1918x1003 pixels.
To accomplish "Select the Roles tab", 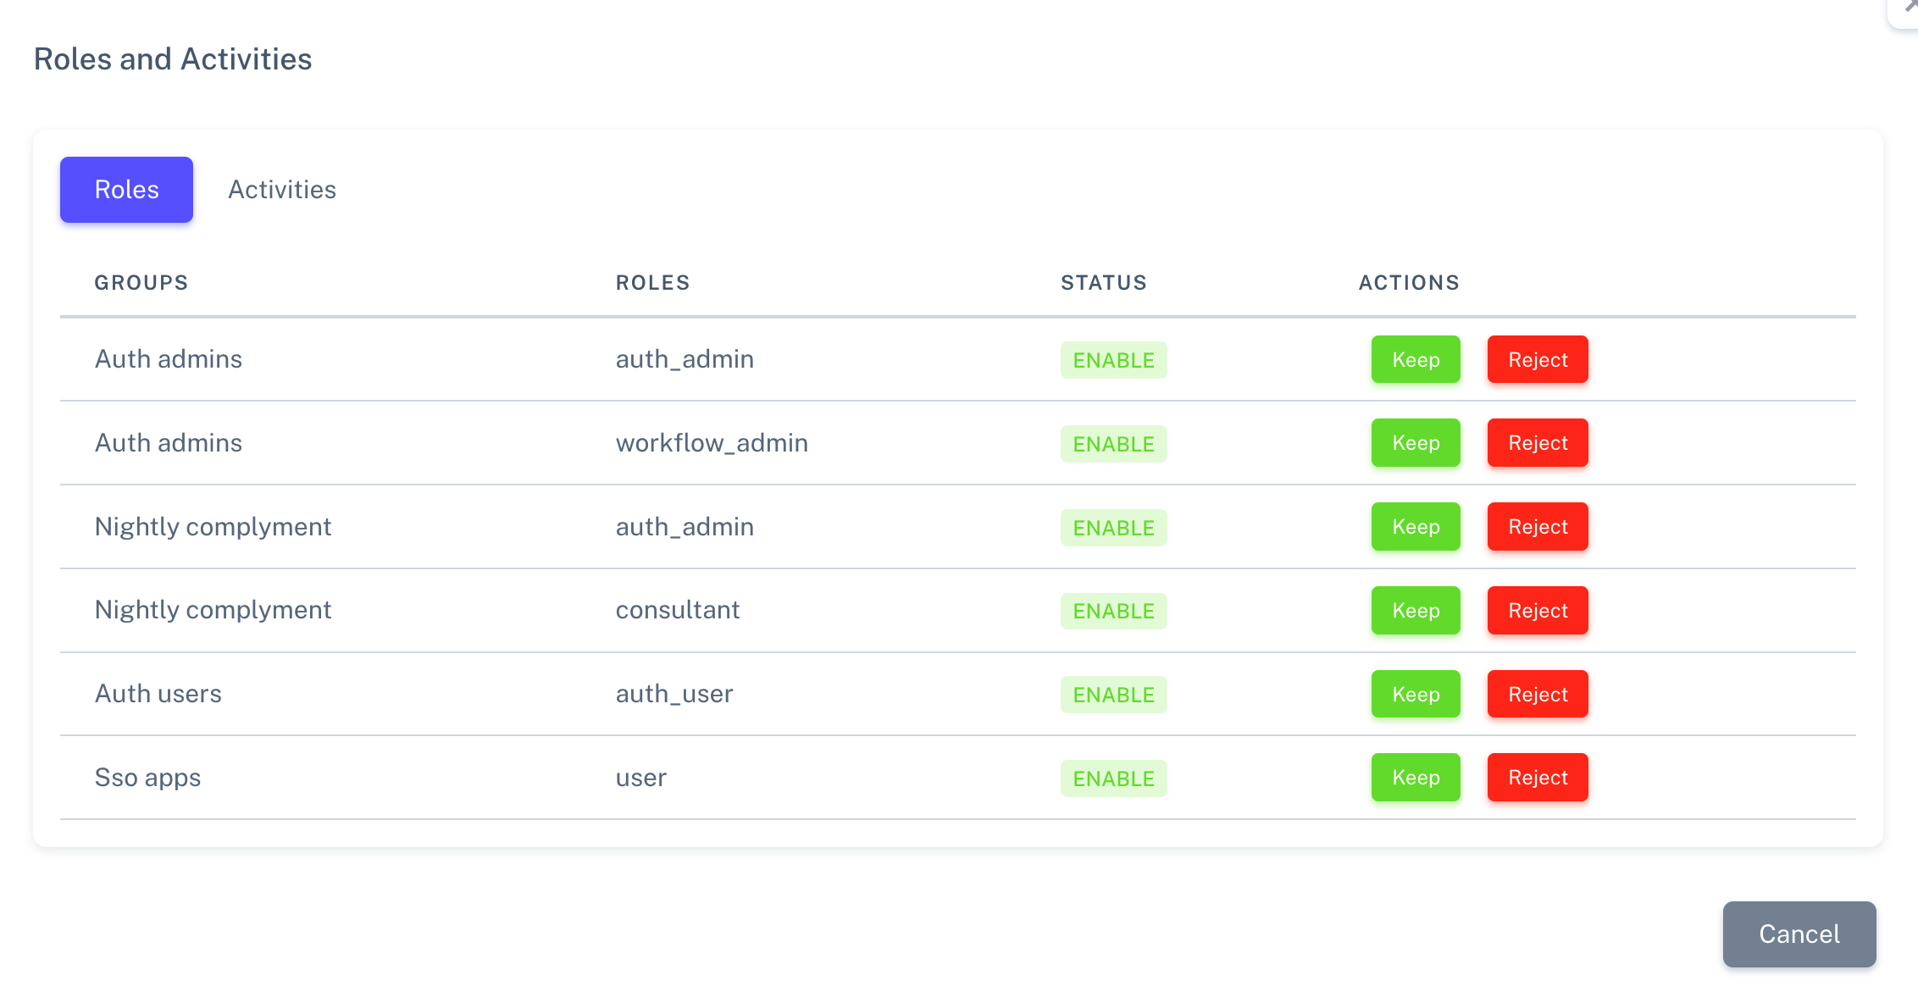I will [126, 190].
